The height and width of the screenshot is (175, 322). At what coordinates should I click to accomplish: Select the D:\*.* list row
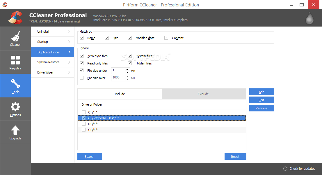162,124
